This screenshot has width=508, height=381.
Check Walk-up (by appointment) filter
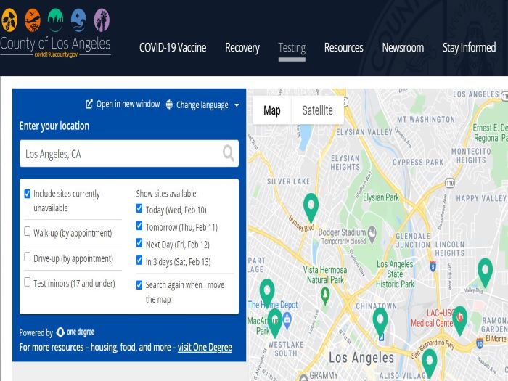click(x=28, y=232)
